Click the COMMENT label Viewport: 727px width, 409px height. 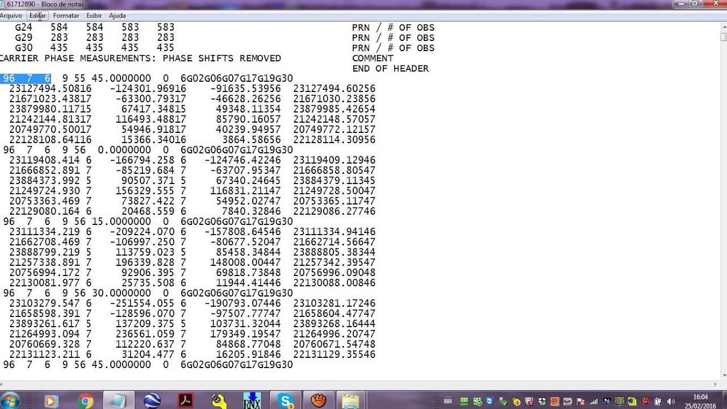373,58
